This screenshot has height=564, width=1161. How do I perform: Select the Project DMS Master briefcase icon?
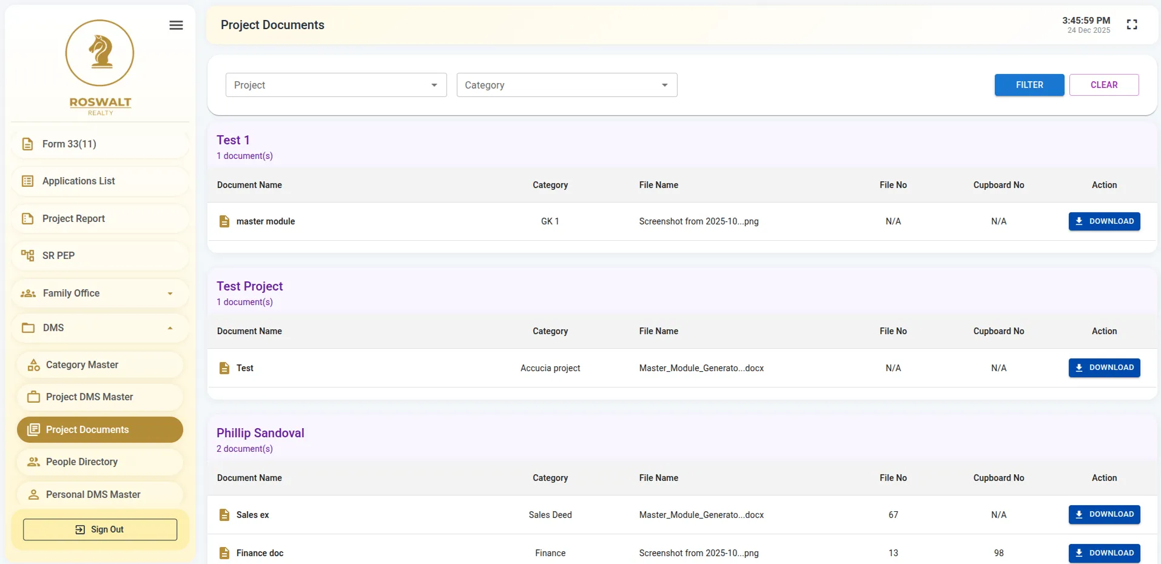point(34,397)
